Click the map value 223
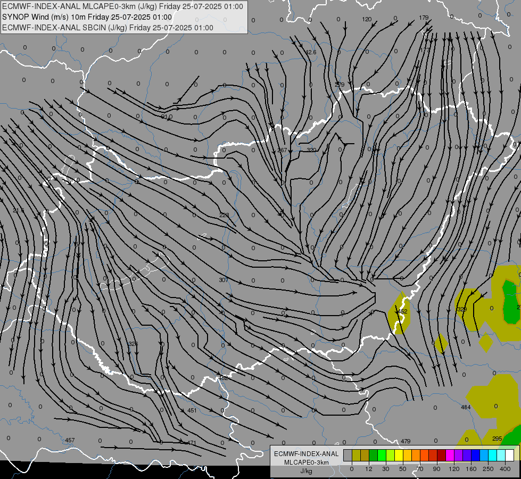 coord(224,215)
